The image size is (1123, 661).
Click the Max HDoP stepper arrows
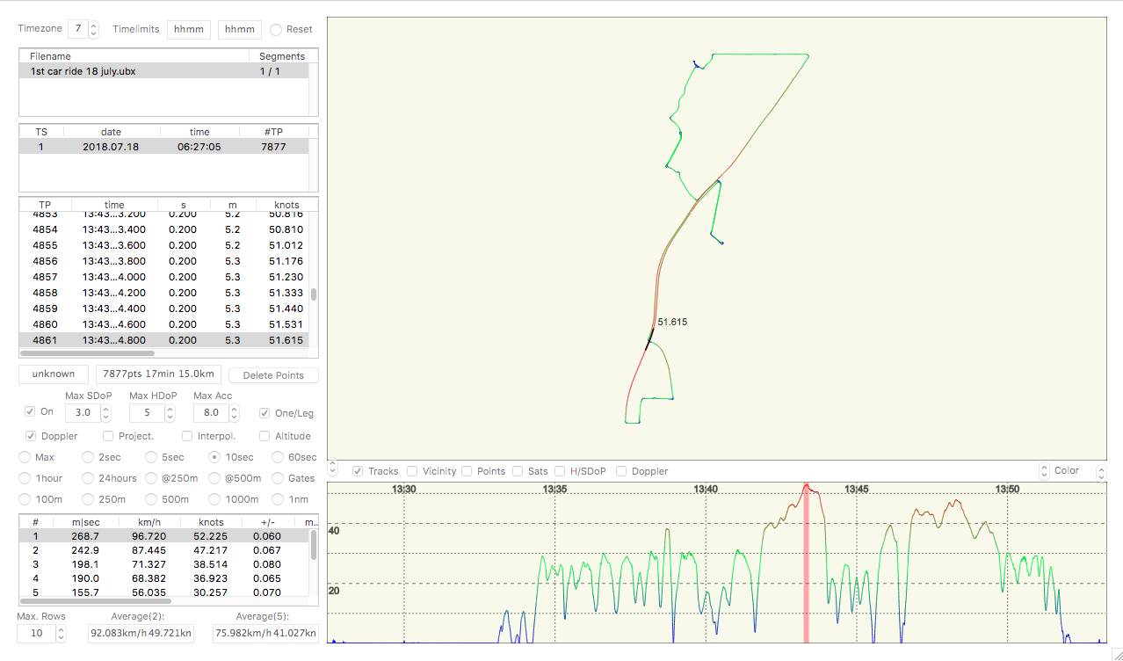[x=170, y=412]
